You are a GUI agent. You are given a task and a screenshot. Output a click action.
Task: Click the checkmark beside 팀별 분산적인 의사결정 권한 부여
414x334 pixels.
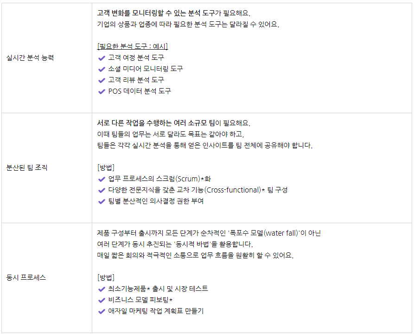[102, 201]
